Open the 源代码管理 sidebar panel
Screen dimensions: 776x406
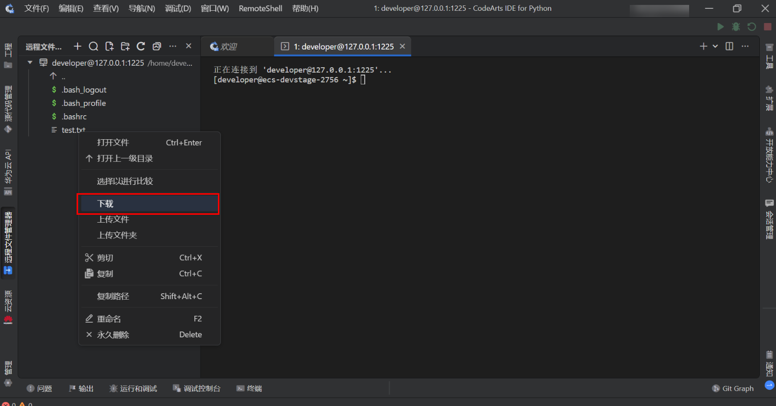[x=8, y=109]
